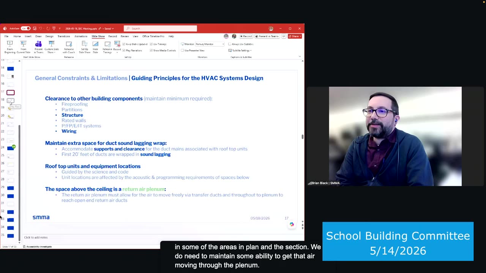Select slide 29 thumbnail in panel
The height and width of the screenshot is (273, 486).
(x=11, y=188)
